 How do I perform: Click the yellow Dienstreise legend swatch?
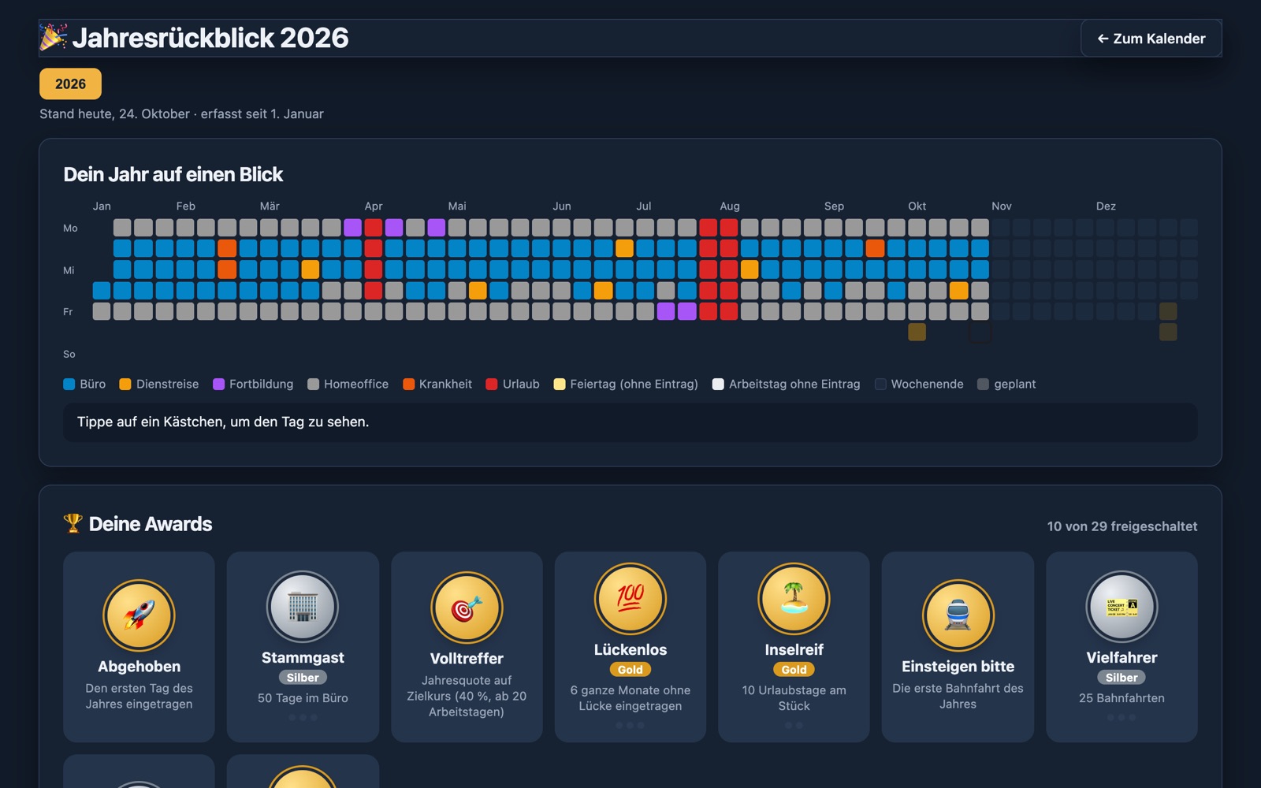click(x=125, y=385)
